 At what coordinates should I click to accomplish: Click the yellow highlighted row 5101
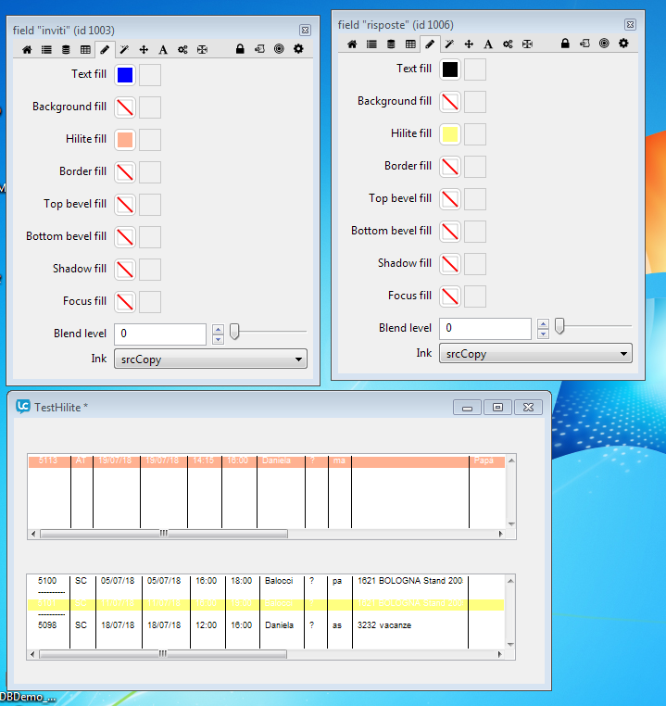pyautogui.click(x=266, y=604)
